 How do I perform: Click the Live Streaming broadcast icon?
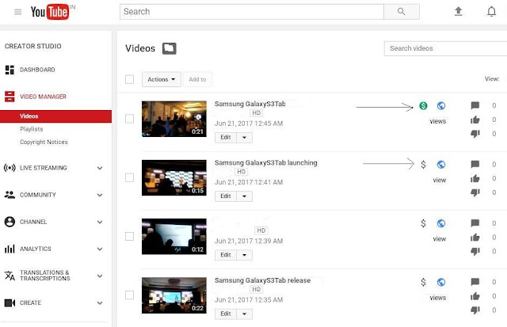pos(10,168)
